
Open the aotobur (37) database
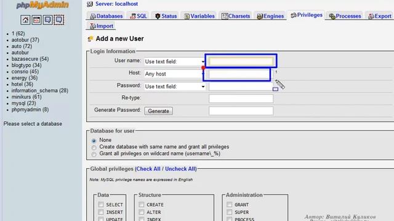(25, 40)
